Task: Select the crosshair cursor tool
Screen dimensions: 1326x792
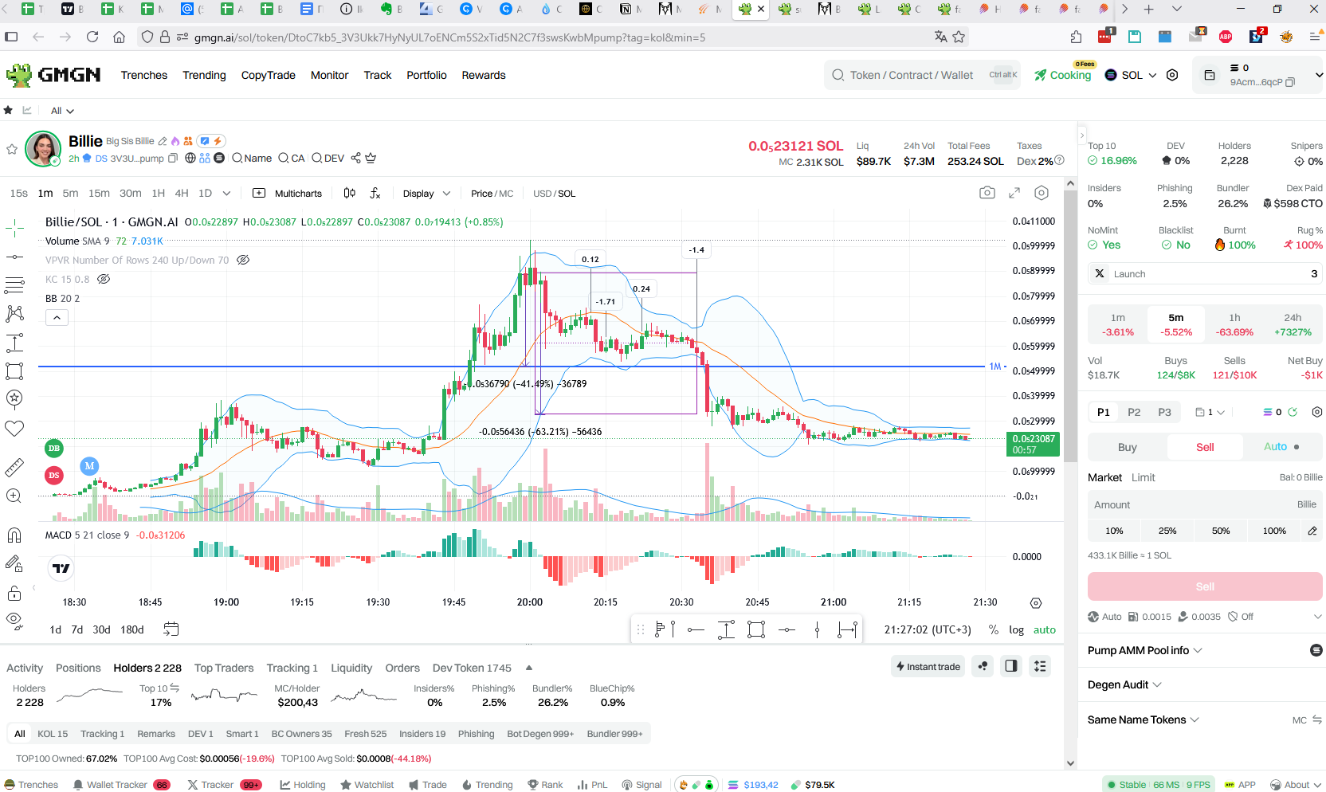Action: pos(14,229)
